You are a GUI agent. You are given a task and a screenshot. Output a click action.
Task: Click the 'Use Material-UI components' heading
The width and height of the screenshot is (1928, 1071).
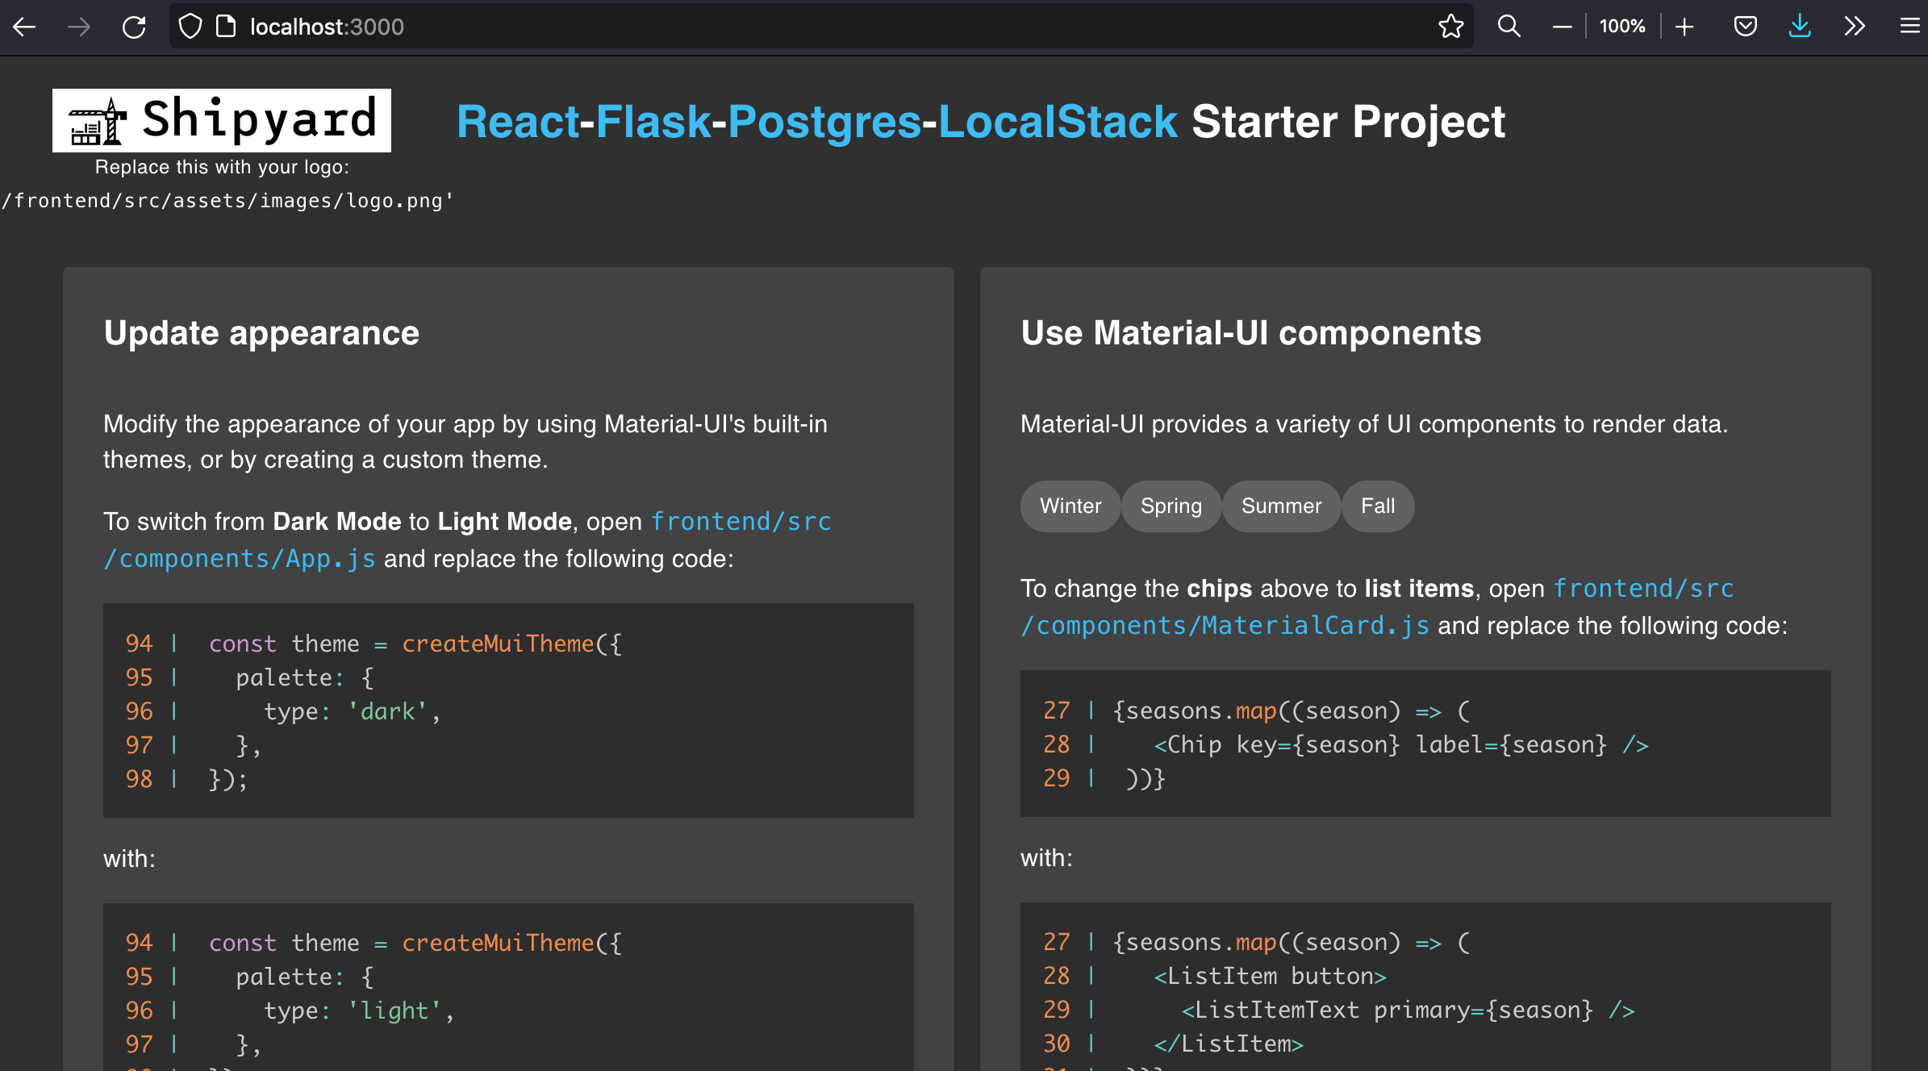(x=1251, y=333)
